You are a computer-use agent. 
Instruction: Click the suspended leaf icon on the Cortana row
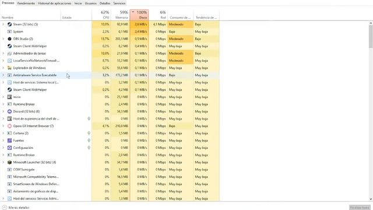89,133
